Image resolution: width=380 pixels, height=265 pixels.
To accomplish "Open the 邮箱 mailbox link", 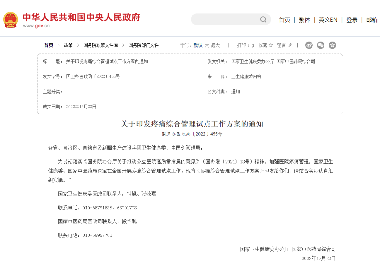I will (372, 20).
